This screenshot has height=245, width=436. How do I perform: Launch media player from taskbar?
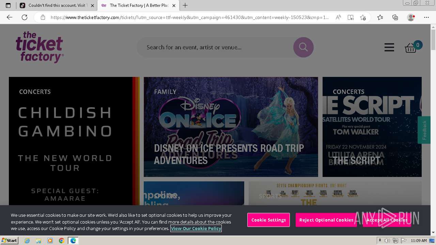(50, 241)
